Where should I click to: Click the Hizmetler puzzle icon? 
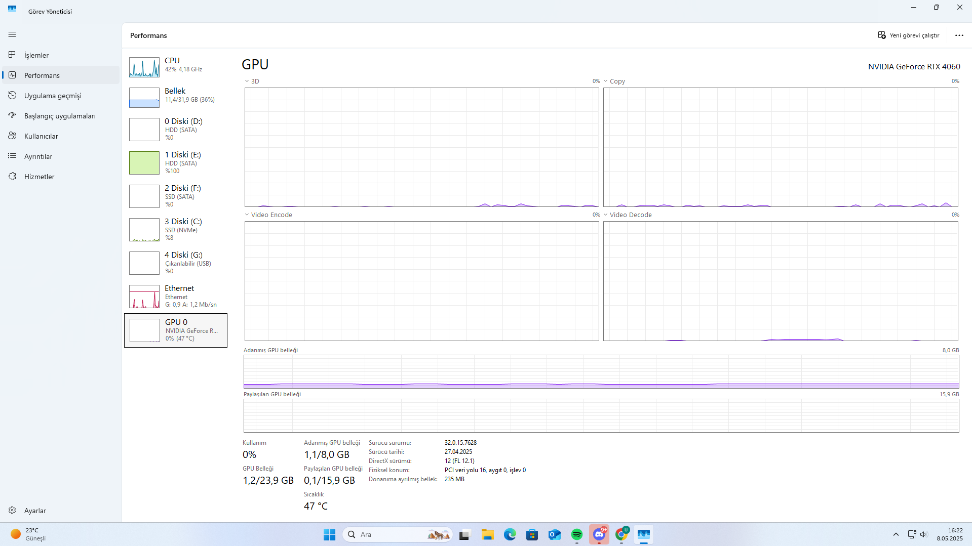coord(12,176)
